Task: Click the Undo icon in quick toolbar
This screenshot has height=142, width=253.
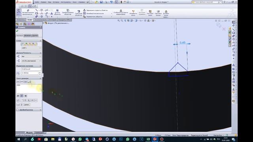Action: [x=111, y=2]
